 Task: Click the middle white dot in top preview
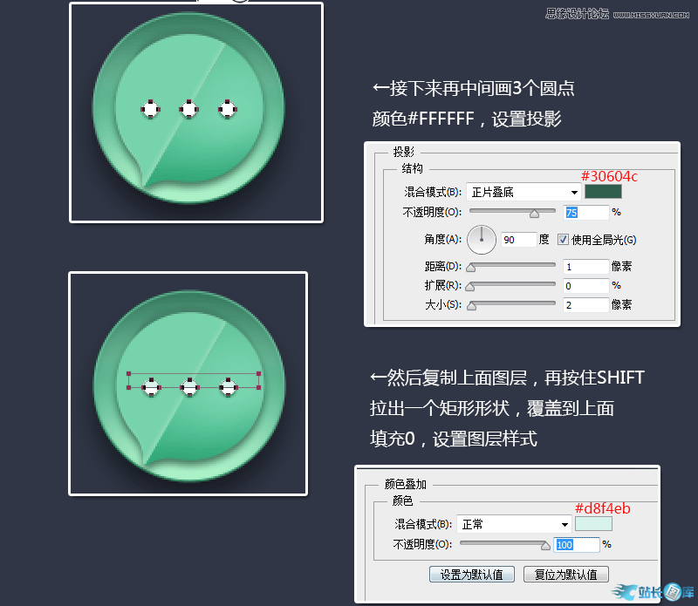coord(189,109)
